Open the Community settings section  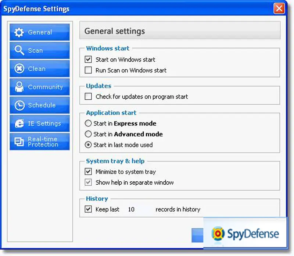(x=40, y=87)
